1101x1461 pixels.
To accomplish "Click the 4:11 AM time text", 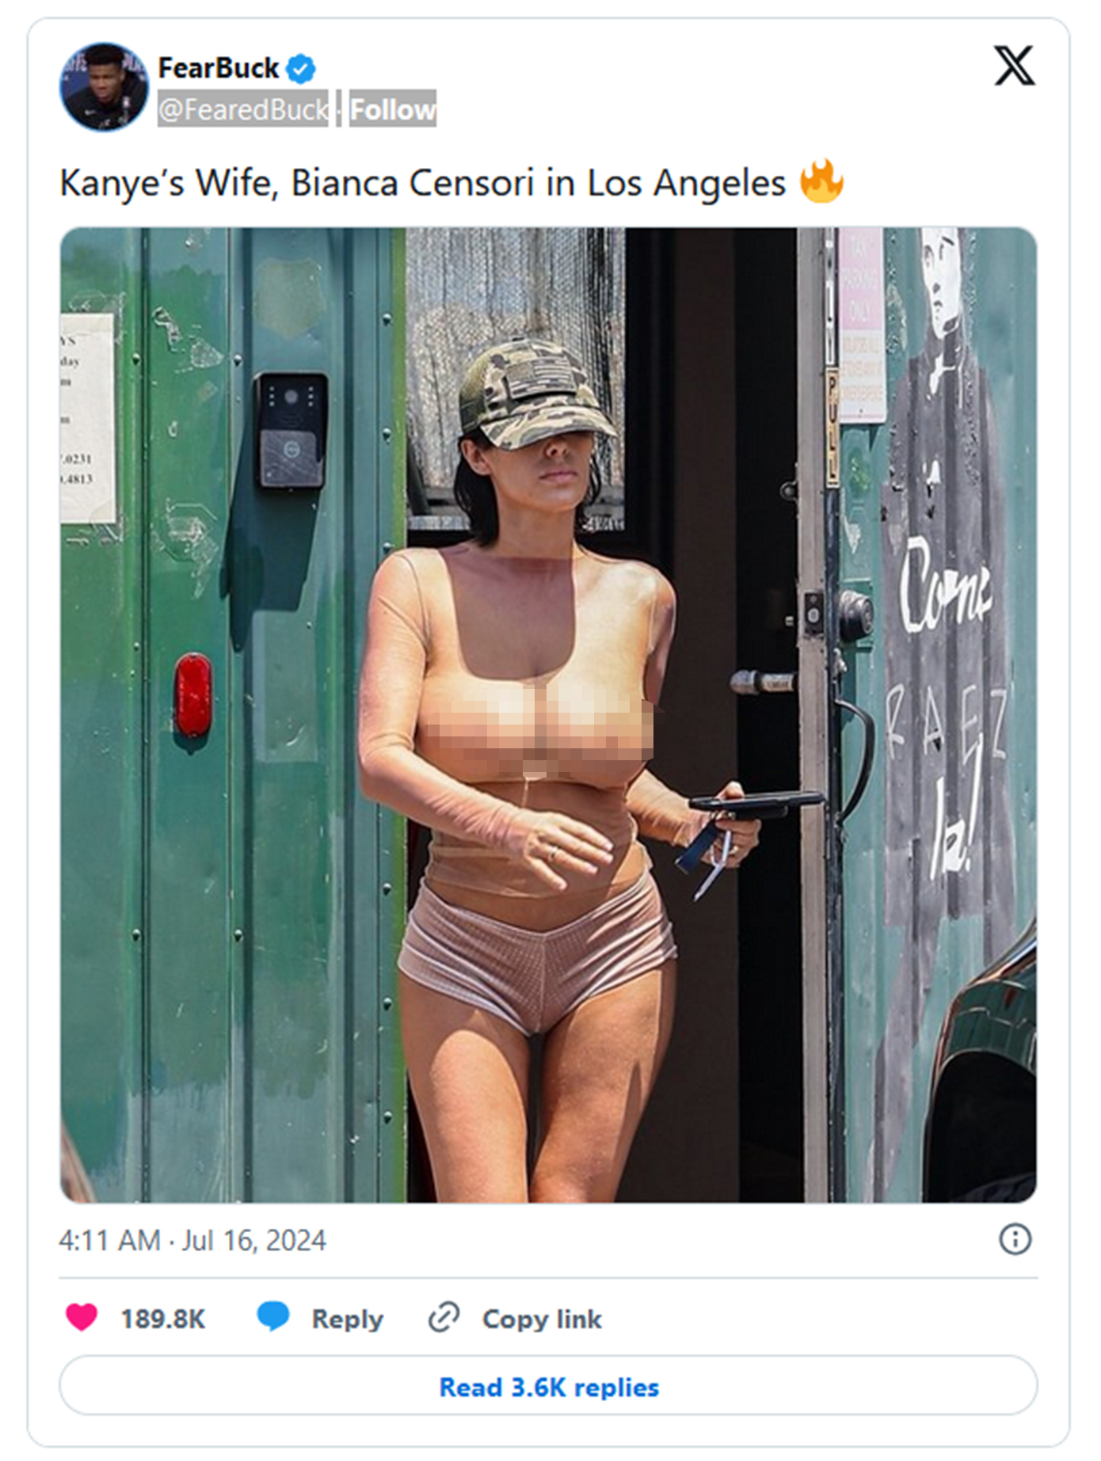I will click(110, 1240).
